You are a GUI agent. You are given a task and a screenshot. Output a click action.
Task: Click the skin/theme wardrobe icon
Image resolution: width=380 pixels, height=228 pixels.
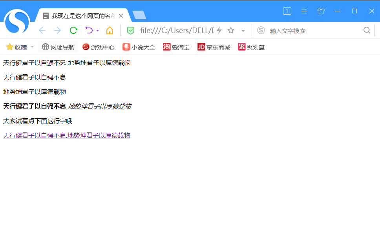pos(321,11)
